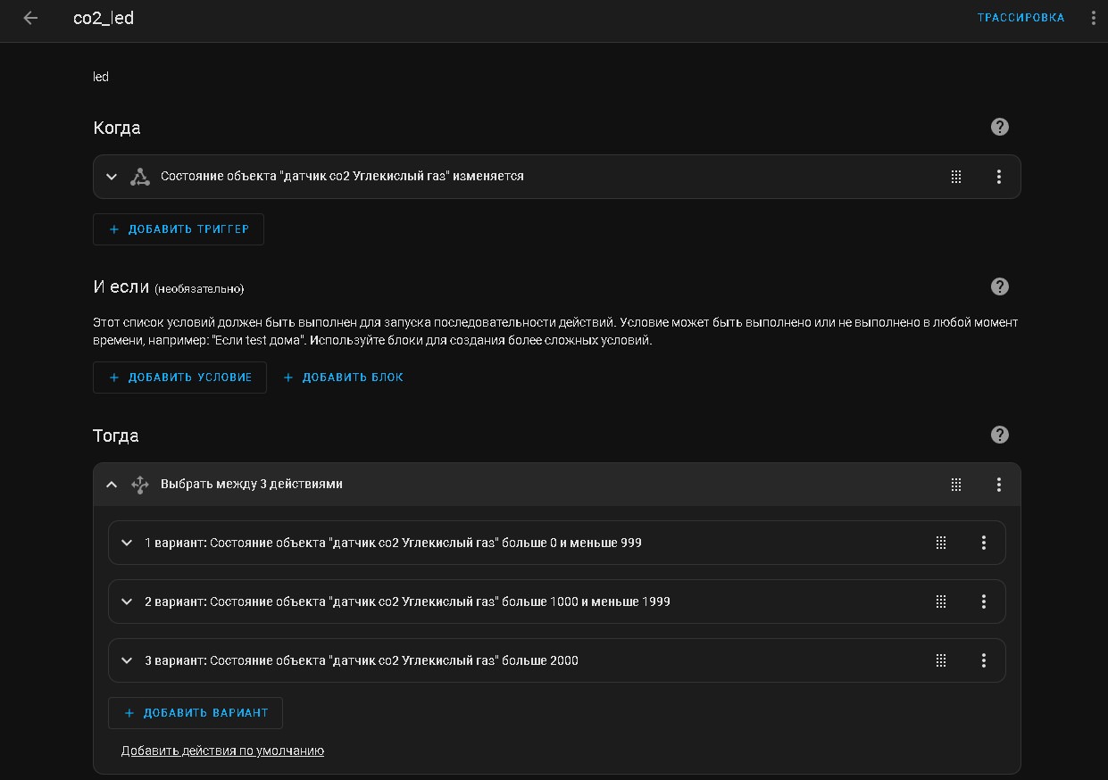Expand 1 вариант details

click(x=127, y=543)
